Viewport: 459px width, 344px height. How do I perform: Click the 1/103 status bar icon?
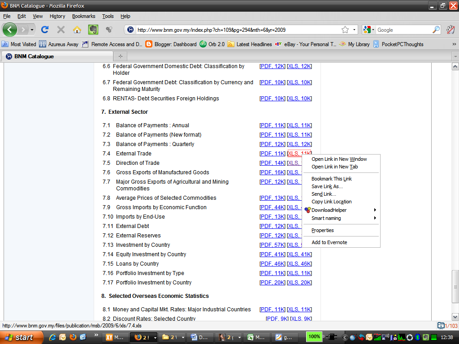pyautogui.click(x=447, y=326)
